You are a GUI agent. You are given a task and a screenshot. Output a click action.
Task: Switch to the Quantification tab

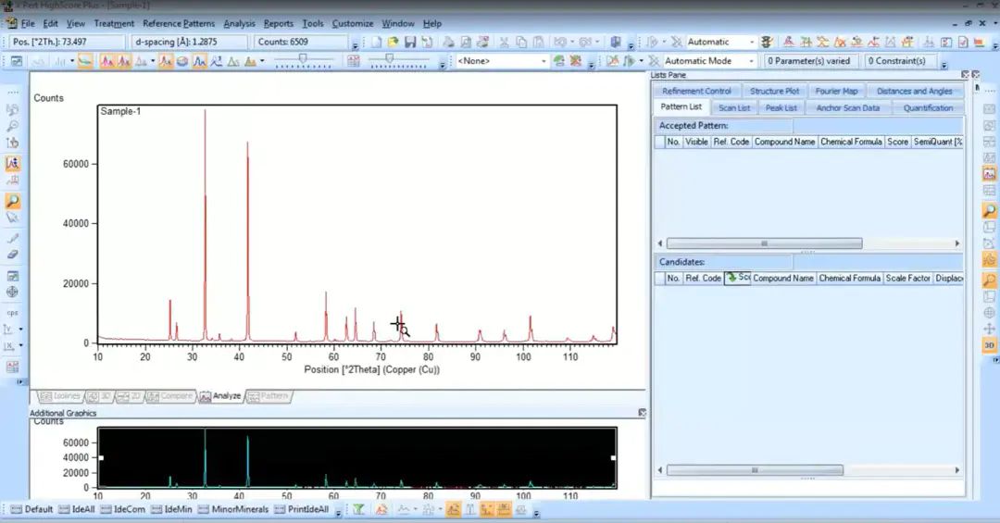click(x=927, y=107)
